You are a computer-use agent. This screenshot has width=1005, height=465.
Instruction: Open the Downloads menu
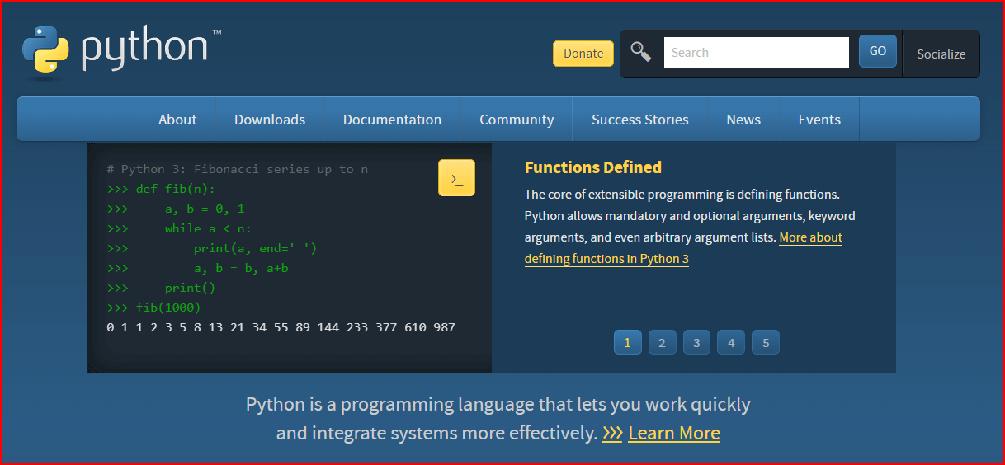[270, 120]
